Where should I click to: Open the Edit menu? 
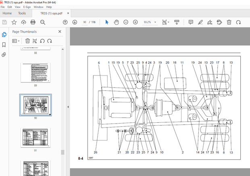pos(10,7)
